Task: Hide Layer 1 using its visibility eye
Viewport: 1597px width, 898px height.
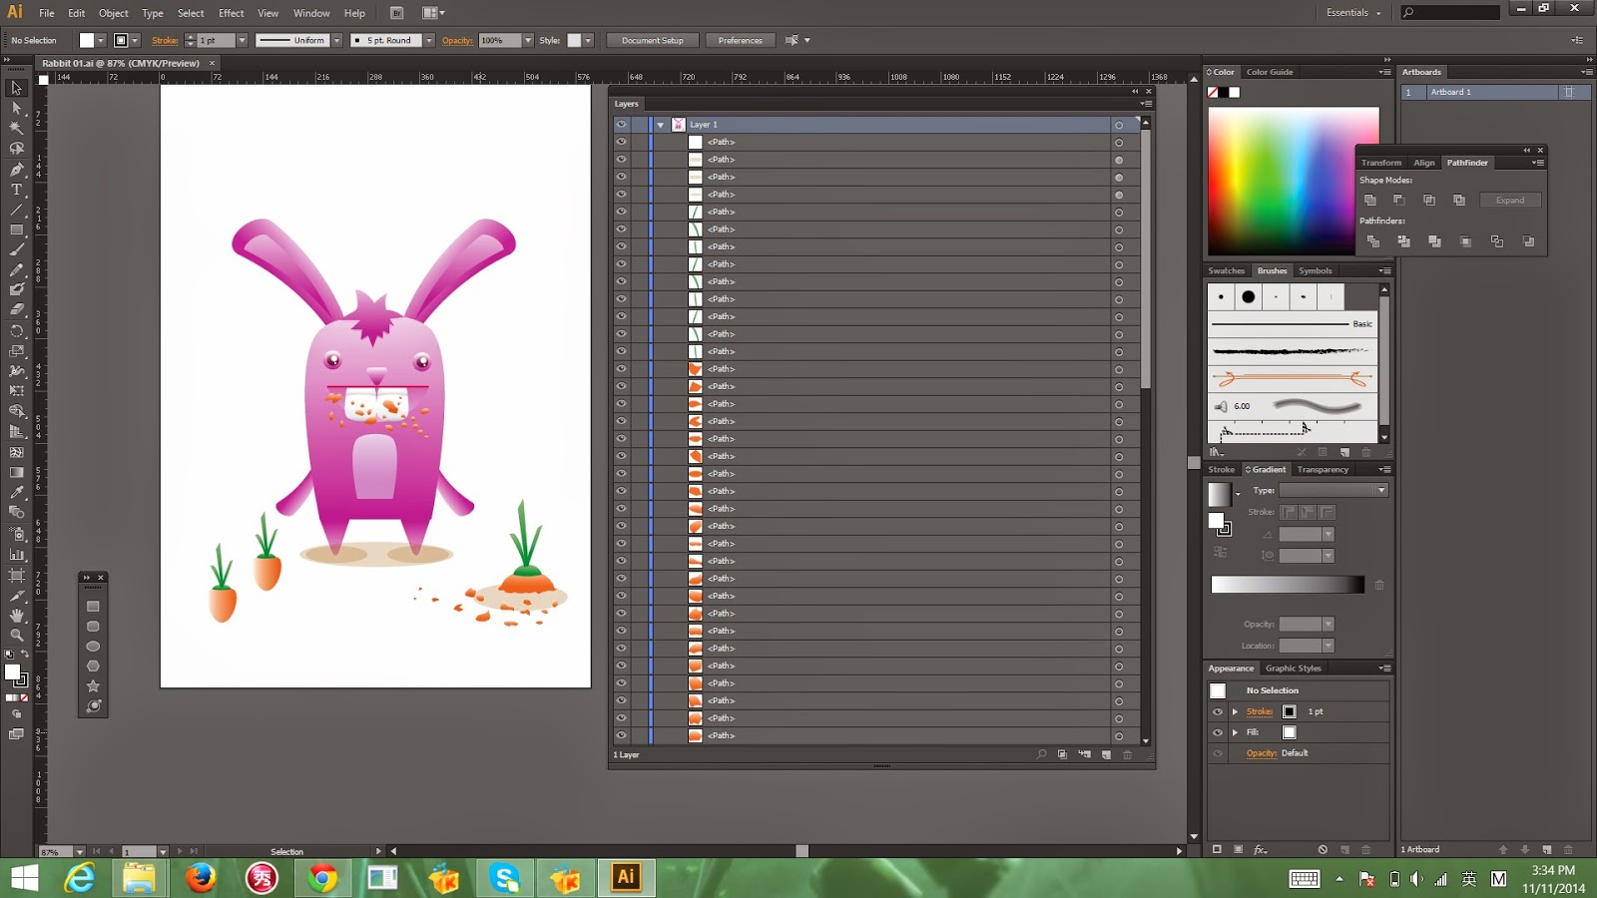Action: [x=622, y=124]
